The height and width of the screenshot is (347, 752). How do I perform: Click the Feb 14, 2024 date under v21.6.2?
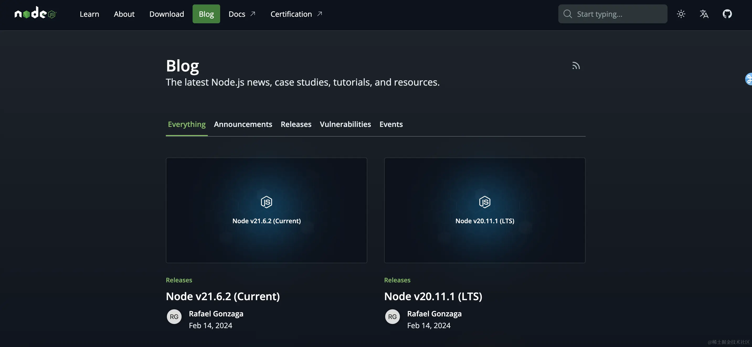coord(210,326)
